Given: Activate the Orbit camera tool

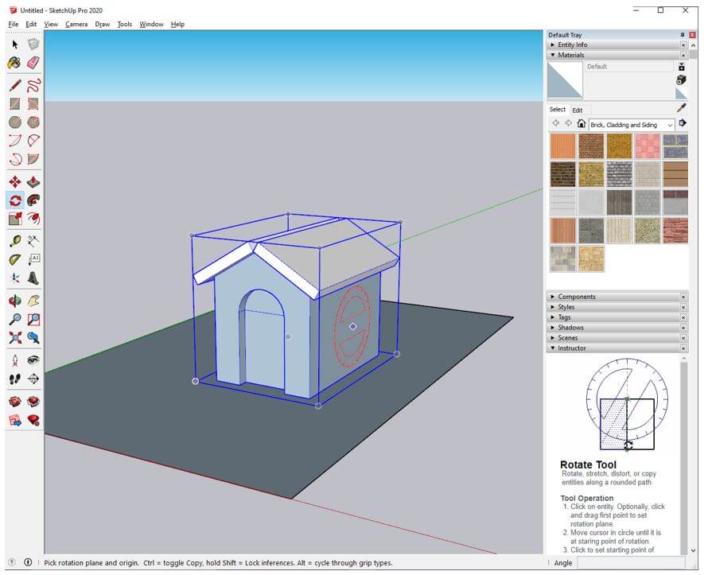Looking at the screenshot, I should (x=14, y=301).
